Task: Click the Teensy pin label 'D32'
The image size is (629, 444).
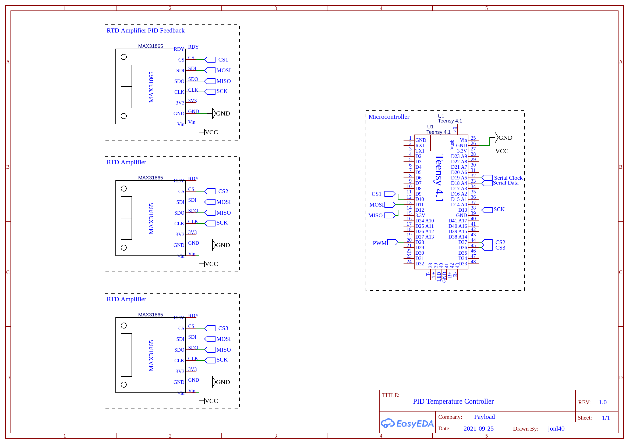Action: pos(419,264)
